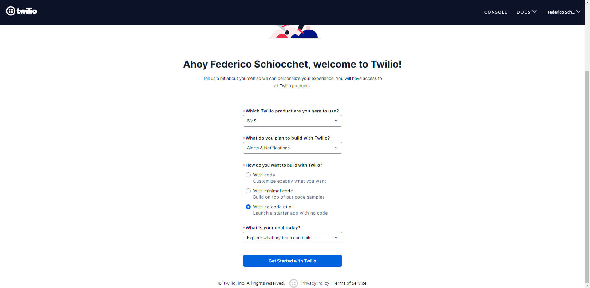Click the Twilio emblem icon in footer
Screen dimensions: 590x288
[293, 283]
